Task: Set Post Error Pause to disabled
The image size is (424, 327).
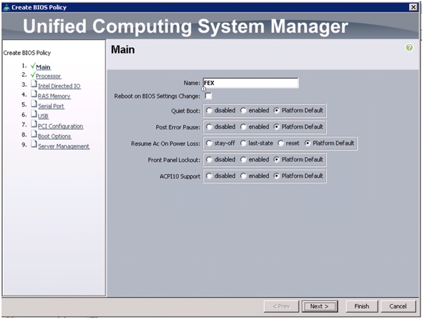Action: pyautogui.click(x=209, y=127)
